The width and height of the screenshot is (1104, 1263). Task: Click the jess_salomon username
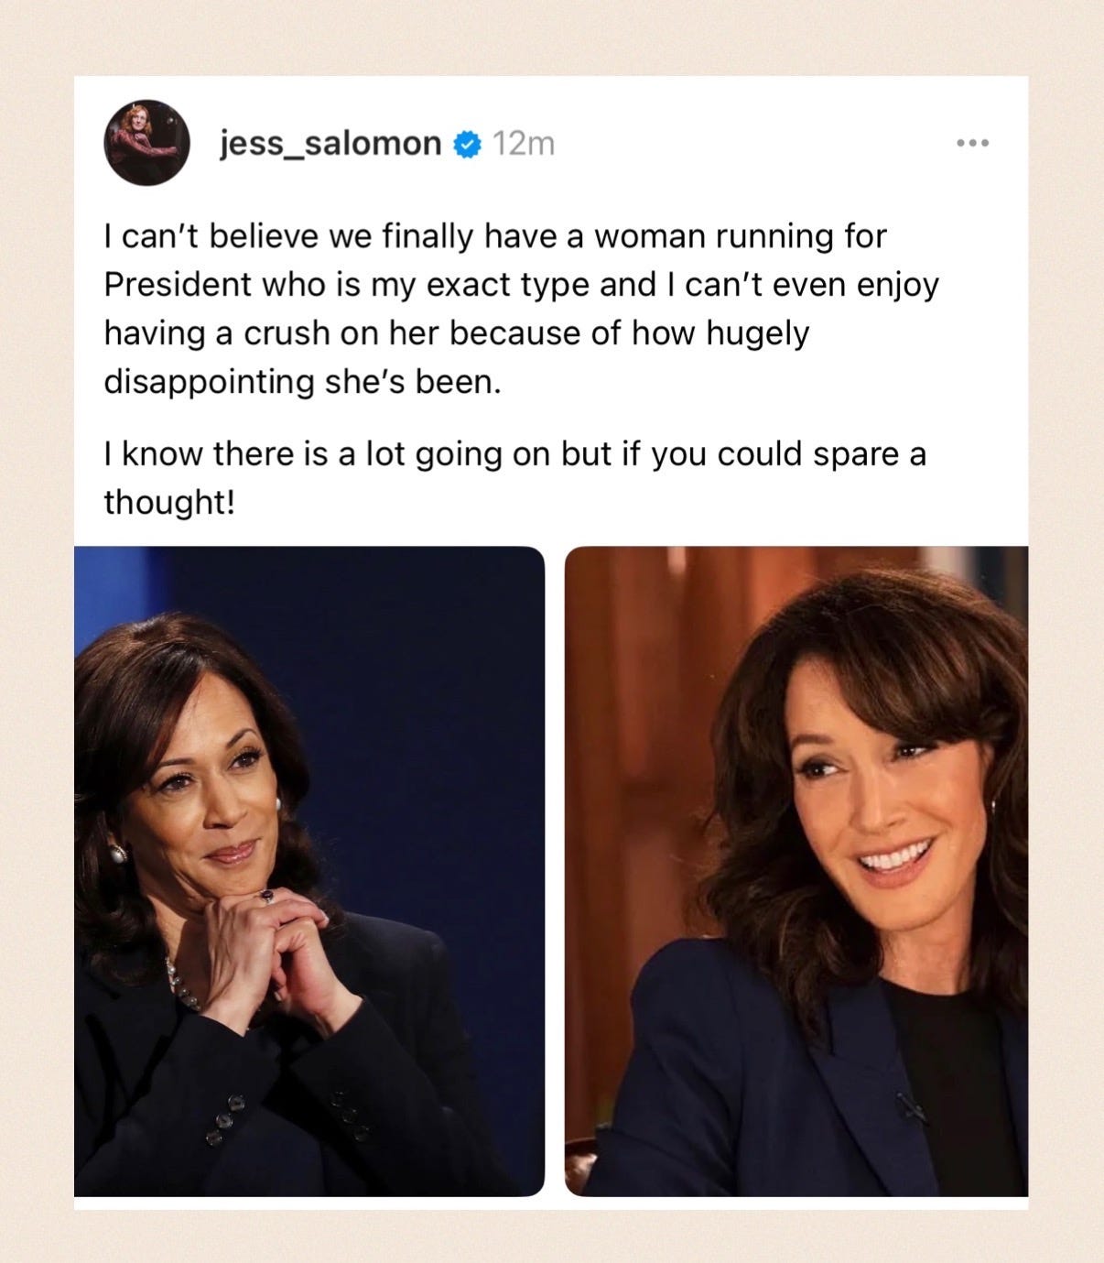(x=330, y=144)
